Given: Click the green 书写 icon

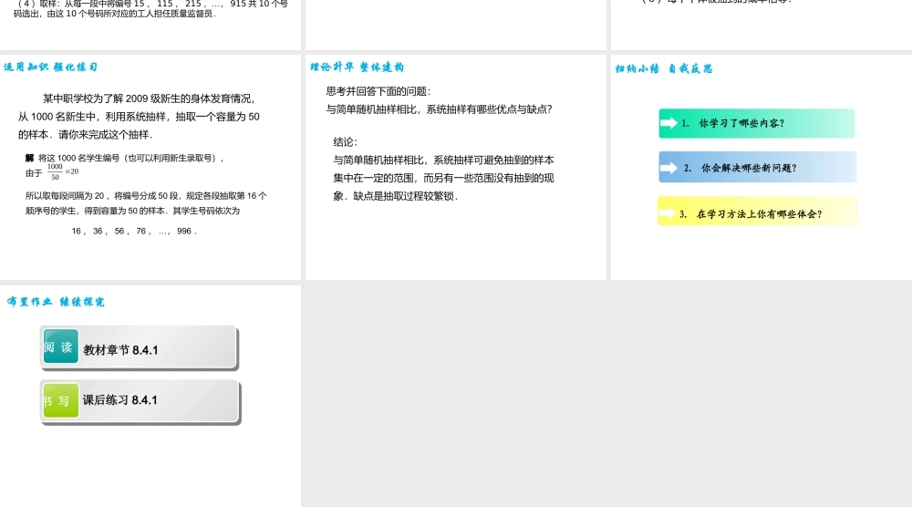Looking at the screenshot, I should pos(60,400).
